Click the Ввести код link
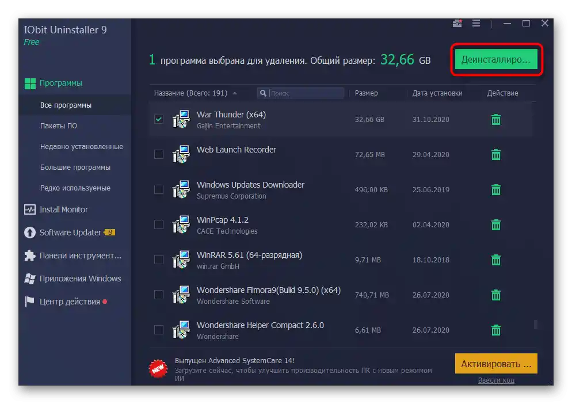This screenshot has width=572, height=404. pos(496,380)
